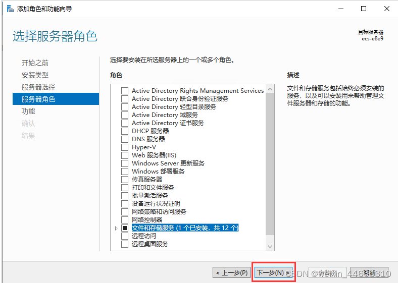Expand the 文件和存储服务 tree node
The height and width of the screenshot is (283, 398).
pos(116,228)
